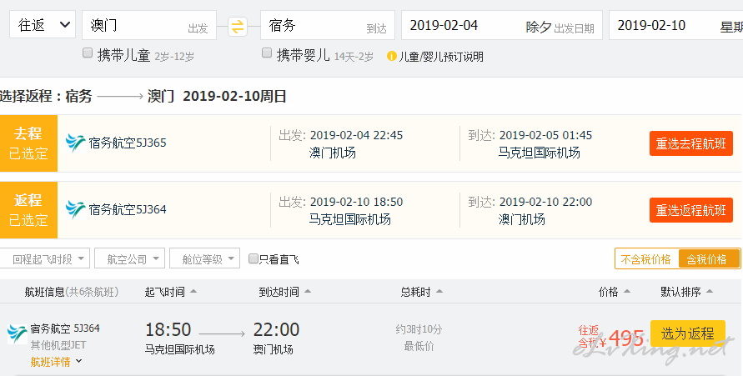743x376 pixels.
Task: Switch to 不含税价格 tab
Action: click(x=646, y=259)
